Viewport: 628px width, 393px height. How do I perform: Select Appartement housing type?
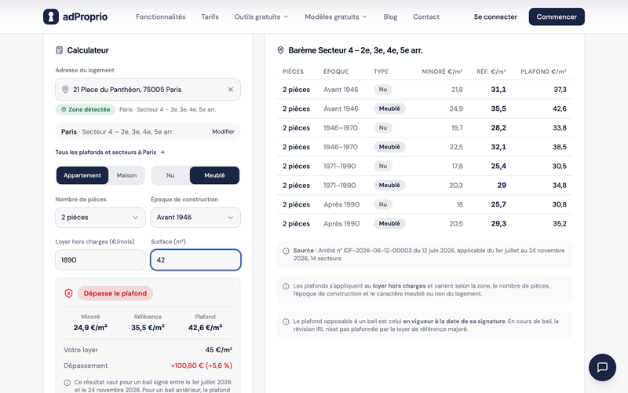tap(82, 175)
